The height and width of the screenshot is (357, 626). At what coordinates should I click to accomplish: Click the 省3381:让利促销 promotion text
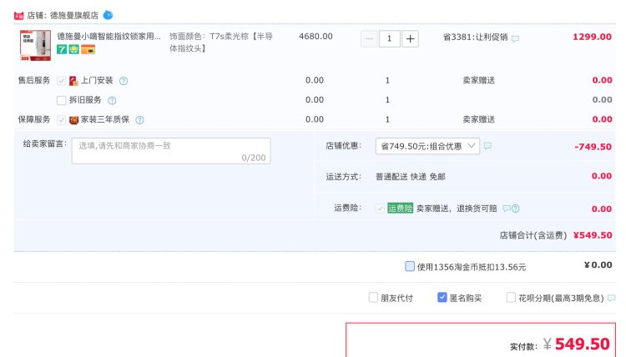click(x=475, y=37)
